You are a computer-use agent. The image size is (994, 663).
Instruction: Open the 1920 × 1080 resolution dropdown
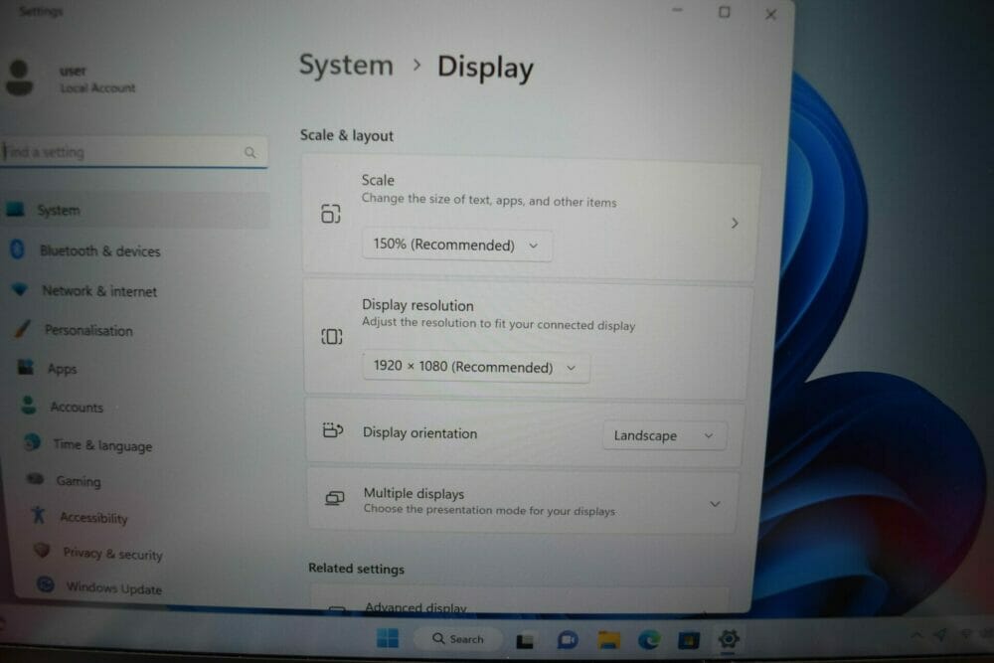pos(475,367)
